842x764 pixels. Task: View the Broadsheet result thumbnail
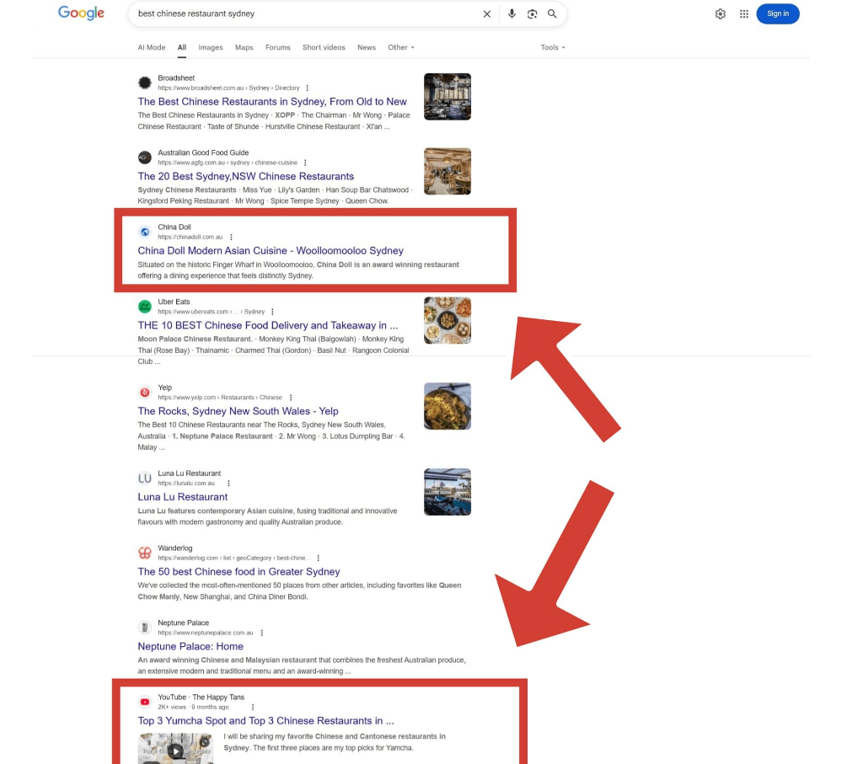[448, 97]
